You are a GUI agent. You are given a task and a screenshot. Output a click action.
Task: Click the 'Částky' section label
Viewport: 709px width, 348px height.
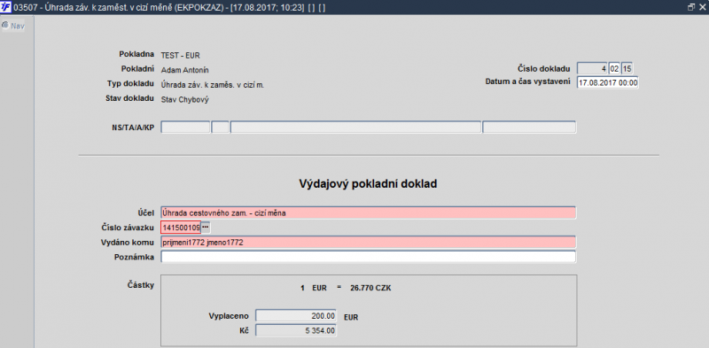141,285
